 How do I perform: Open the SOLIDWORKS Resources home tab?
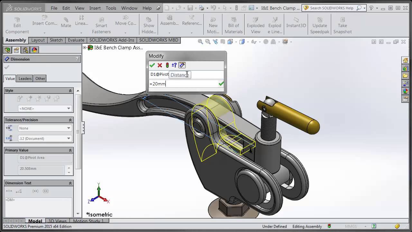405,60
